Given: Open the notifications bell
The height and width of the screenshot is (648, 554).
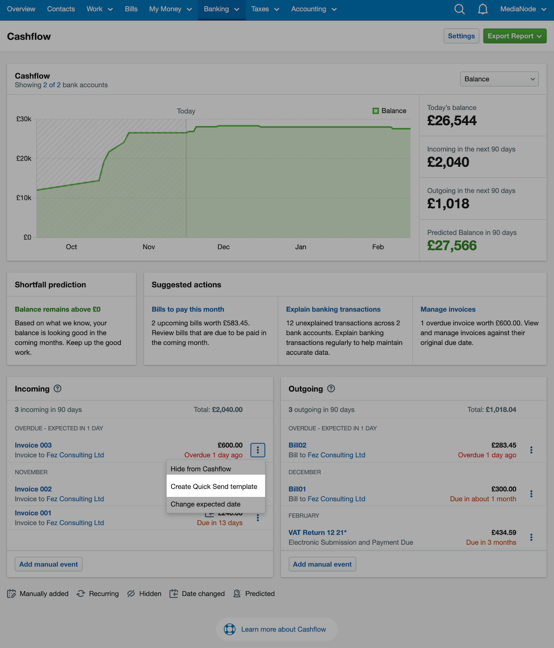Looking at the screenshot, I should pyautogui.click(x=483, y=9).
